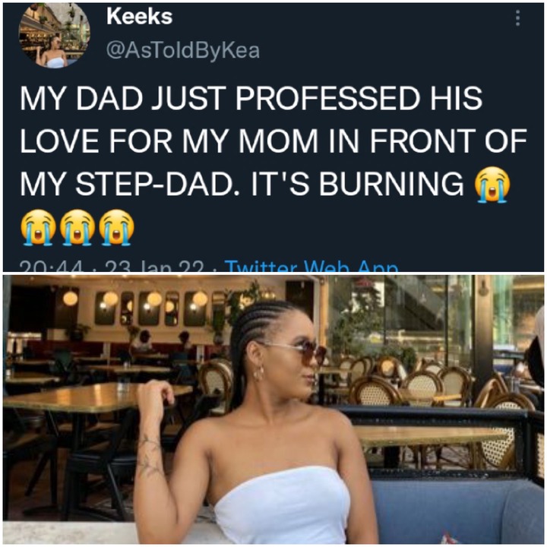Click the round hanging lamp at top-left of photo
This screenshot has height=547, width=547.
coord(70,299)
